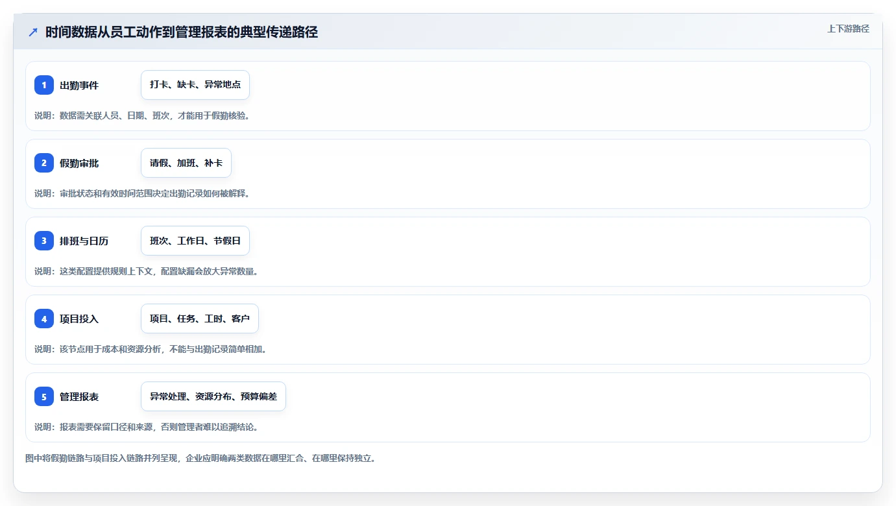Click the 假勤审批 step title

(79, 163)
